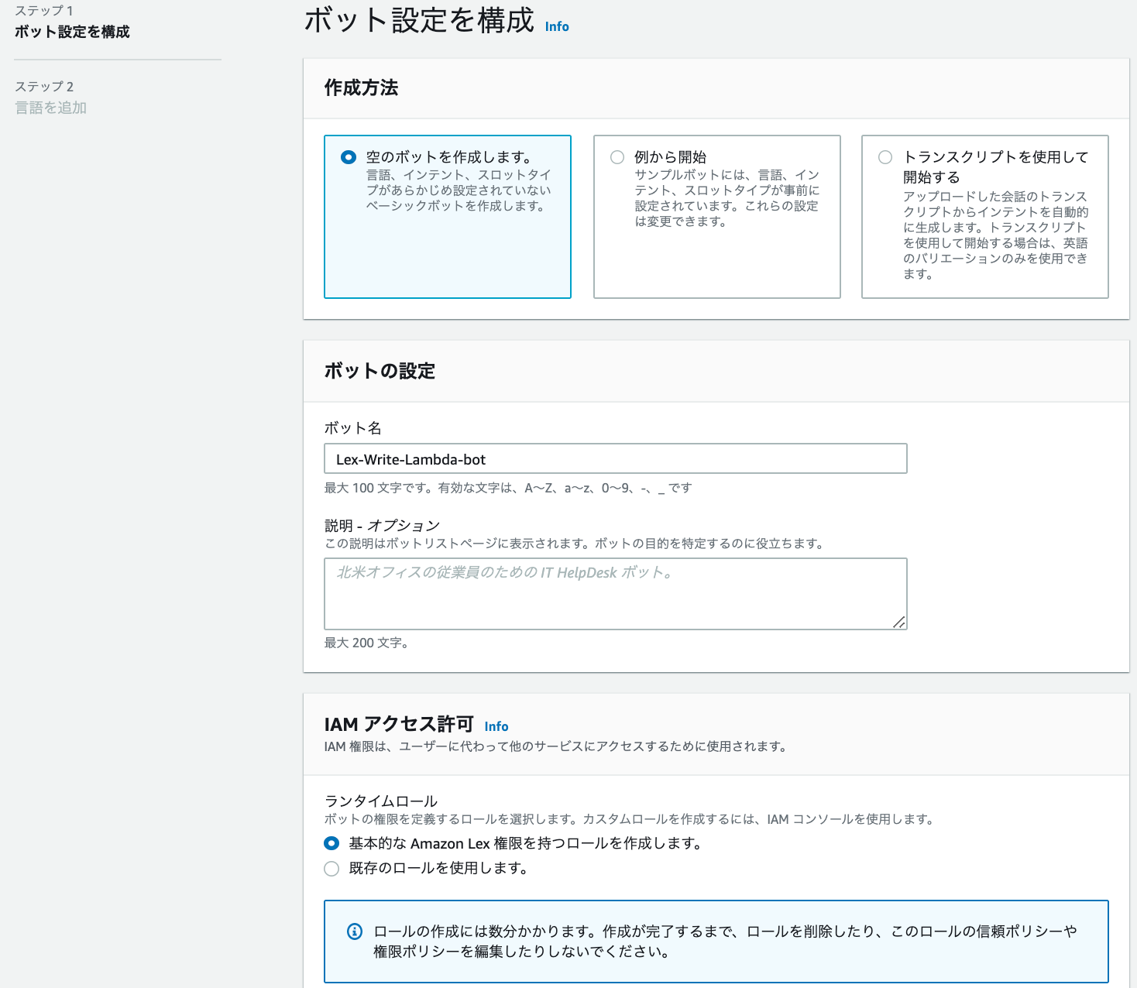Select the 空のボットを作成します radio button
Screen dimensions: 1137x988
coord(343,155)
